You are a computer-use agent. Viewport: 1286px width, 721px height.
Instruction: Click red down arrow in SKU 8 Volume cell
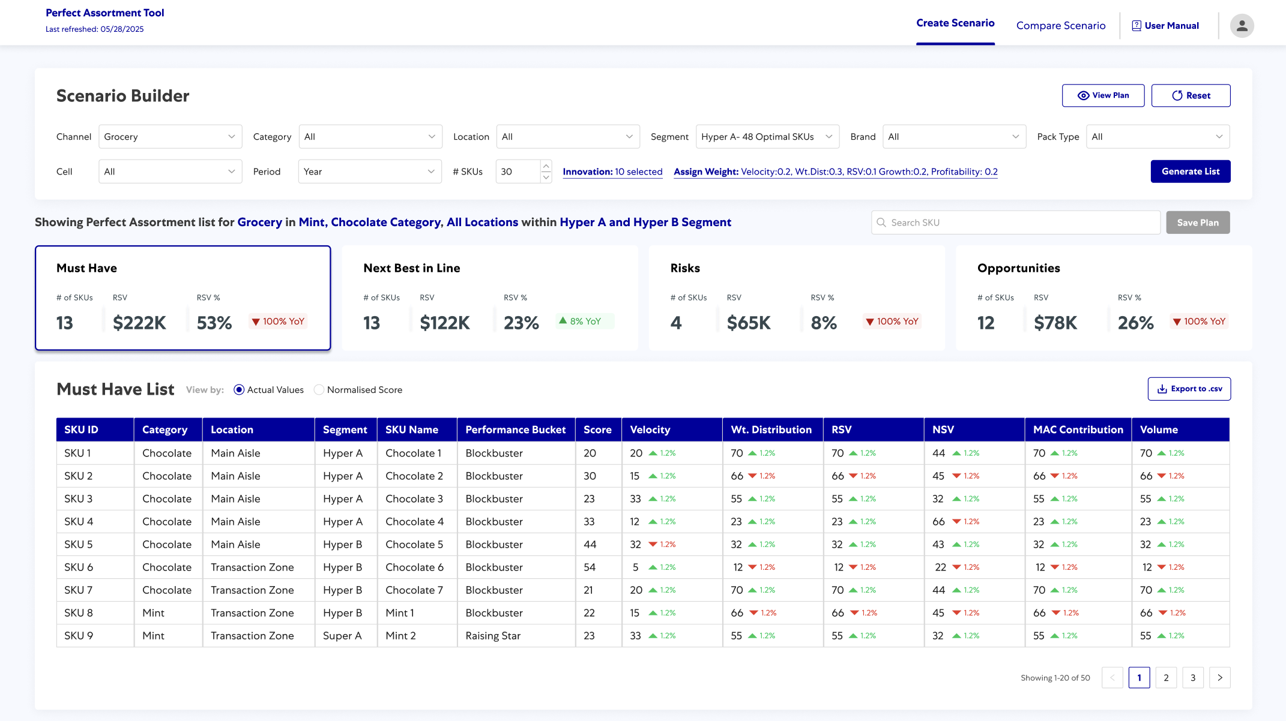click(1163, 613)
